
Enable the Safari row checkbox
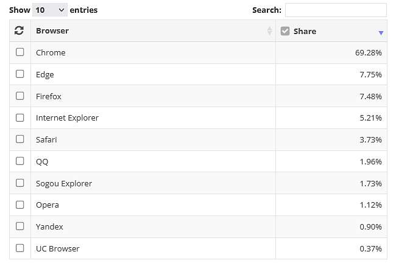click(20, 139)
